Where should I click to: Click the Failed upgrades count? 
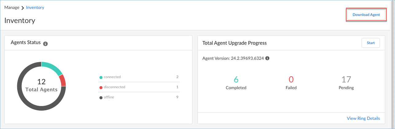click(291, 80)
